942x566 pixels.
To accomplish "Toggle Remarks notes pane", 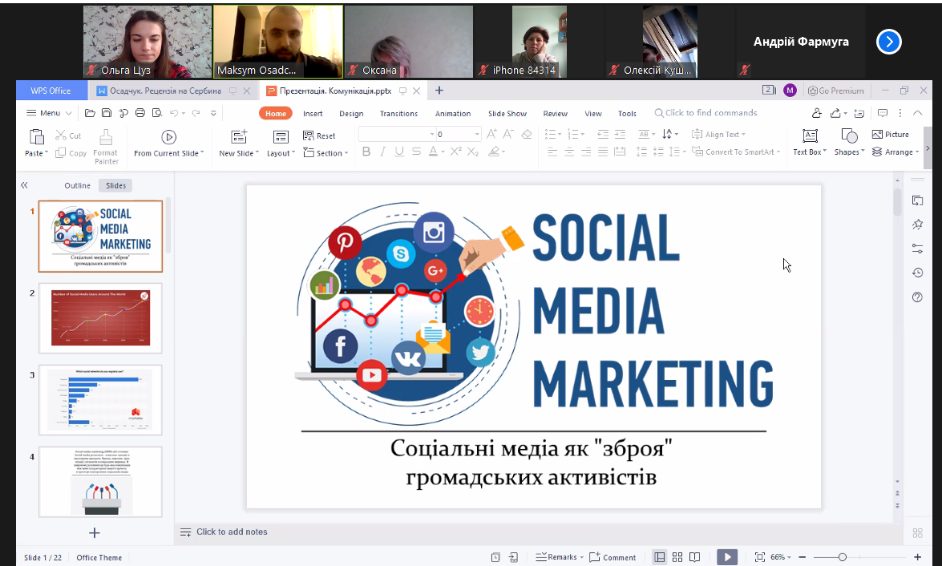I will tap(557, 557).
